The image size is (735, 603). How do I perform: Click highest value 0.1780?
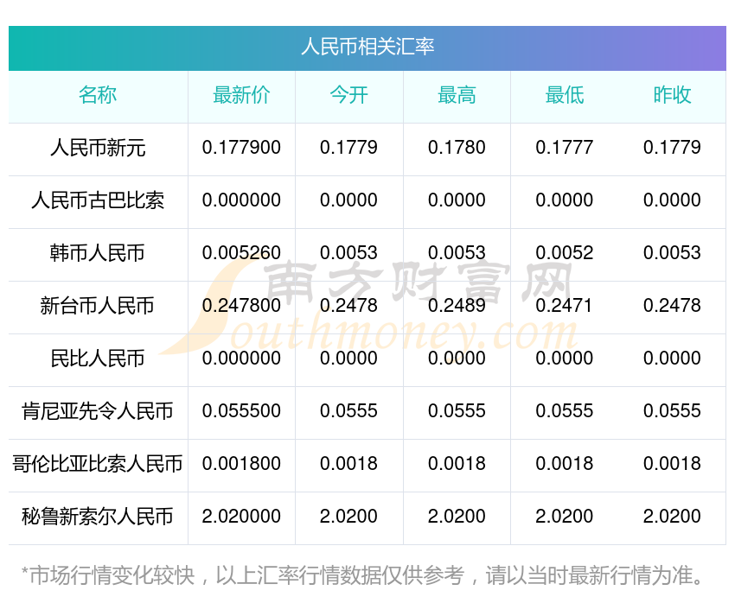(x=457, y=148)
